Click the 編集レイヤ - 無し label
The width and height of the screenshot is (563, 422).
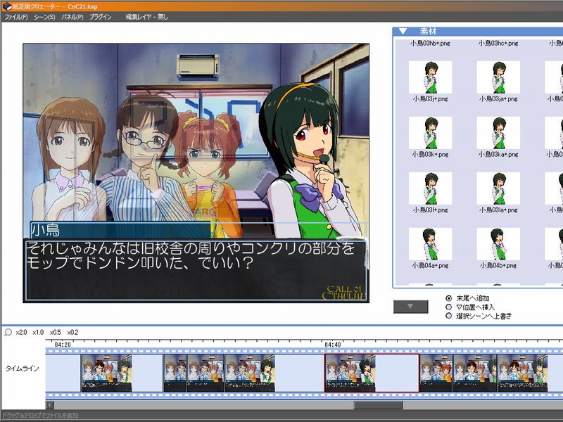point(146,17)
